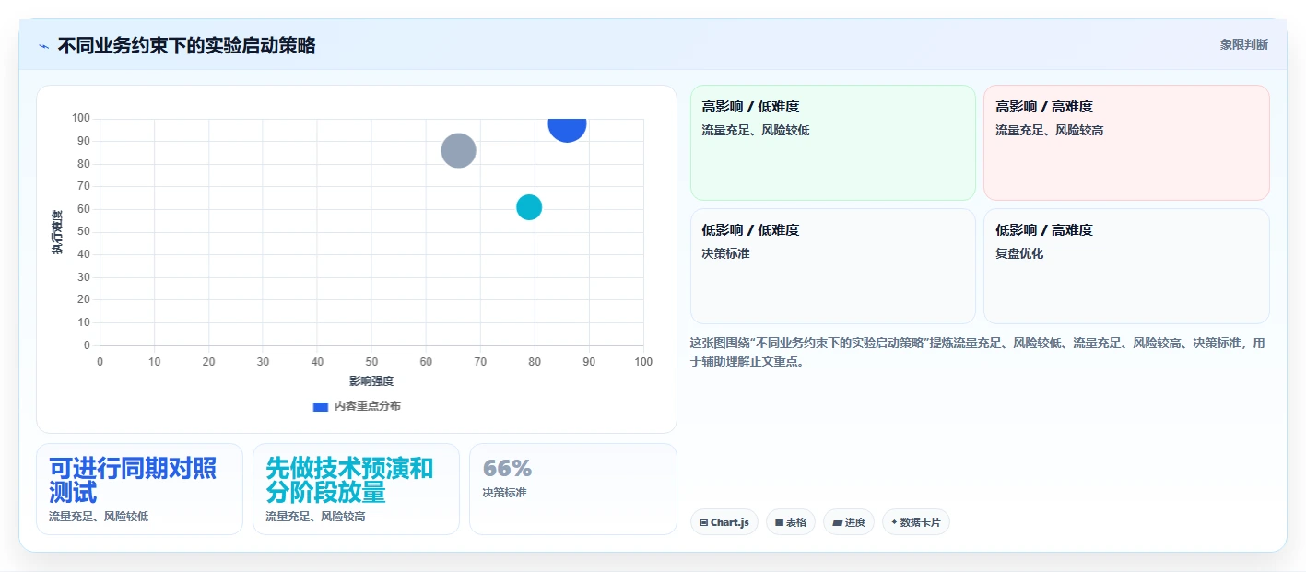Click the 数据卡片 tag chip
This screenshot has height=572, width=1306.
click(x=916, y=522)
